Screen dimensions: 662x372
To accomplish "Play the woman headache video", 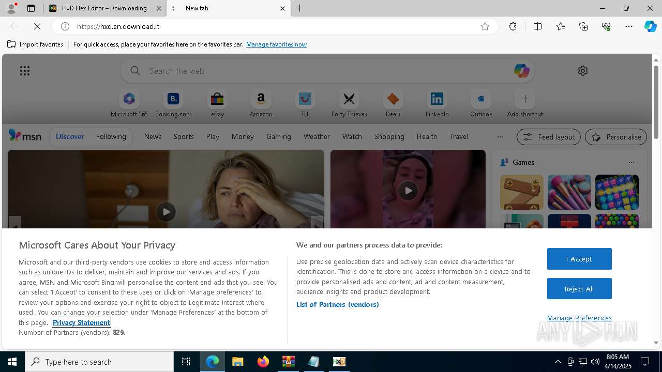I will click(166, 212).
